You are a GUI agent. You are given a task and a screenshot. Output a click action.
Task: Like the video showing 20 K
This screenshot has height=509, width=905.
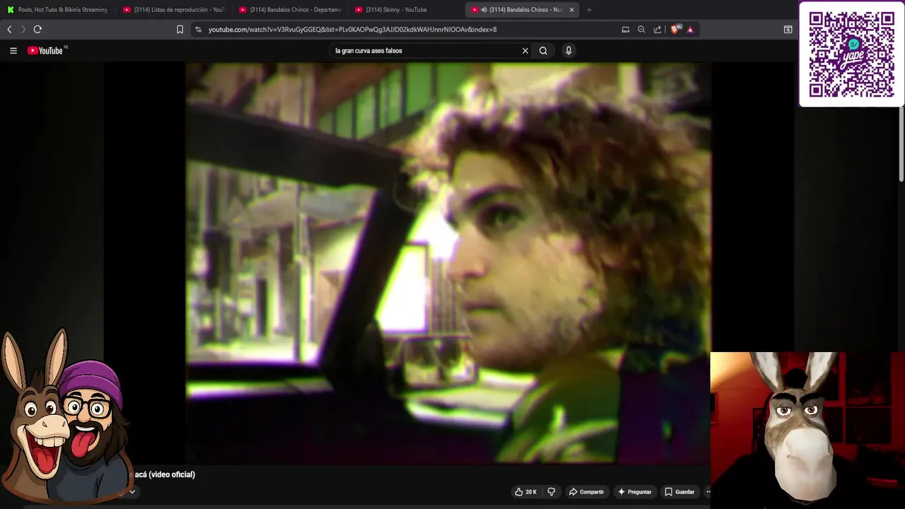(x=525, y=492)
